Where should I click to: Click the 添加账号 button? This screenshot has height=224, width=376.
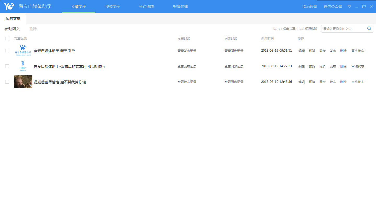[309, 7]
